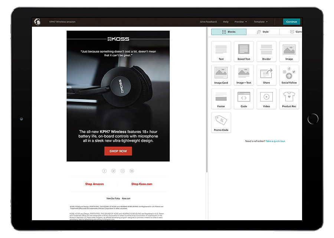Click the View Our Policy link
The width and height of the screenshot is (334, 238).
point(113,198)
